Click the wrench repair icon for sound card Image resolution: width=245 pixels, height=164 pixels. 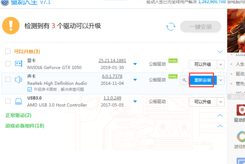[185, 80]
